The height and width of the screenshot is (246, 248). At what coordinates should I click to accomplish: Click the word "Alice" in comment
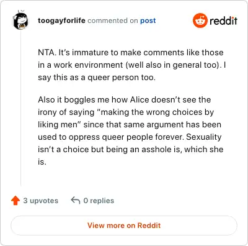[139, 99]
